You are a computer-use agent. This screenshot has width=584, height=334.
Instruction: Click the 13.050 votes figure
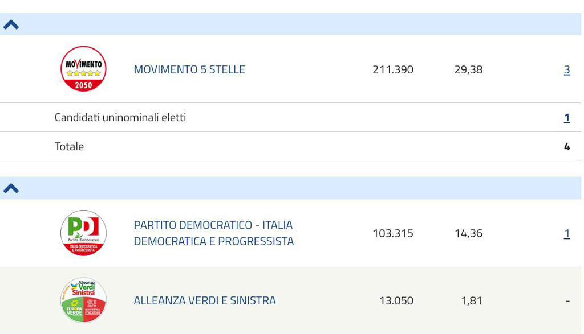(396, 300)
